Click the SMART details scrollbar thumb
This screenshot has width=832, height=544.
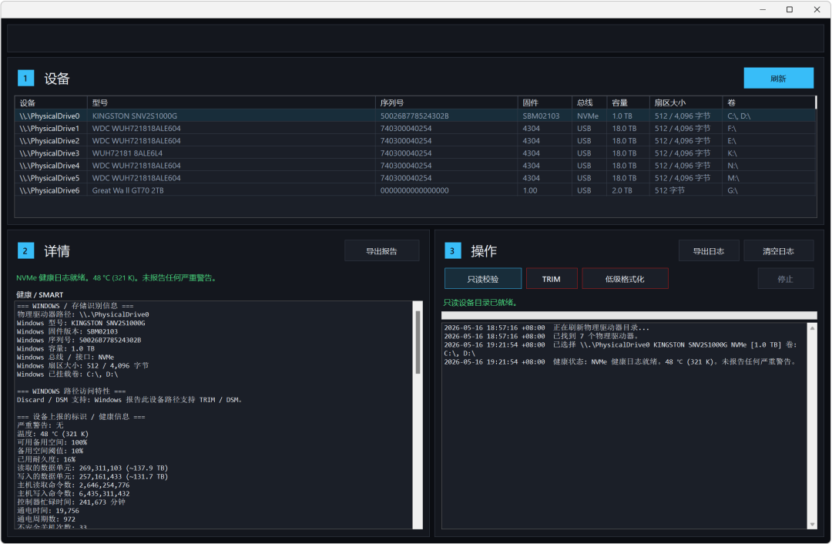pyautogui.click(x=418, y=342)
